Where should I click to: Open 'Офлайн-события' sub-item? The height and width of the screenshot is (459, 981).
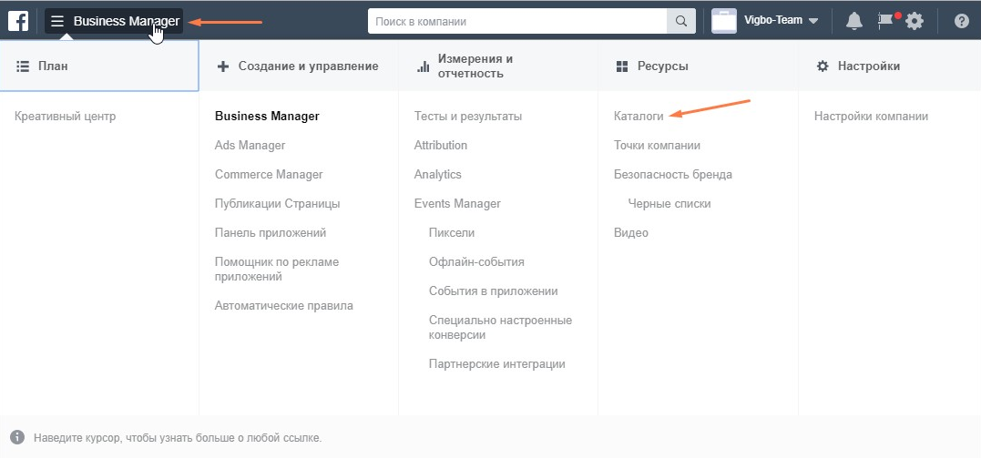tap(476, 262)
